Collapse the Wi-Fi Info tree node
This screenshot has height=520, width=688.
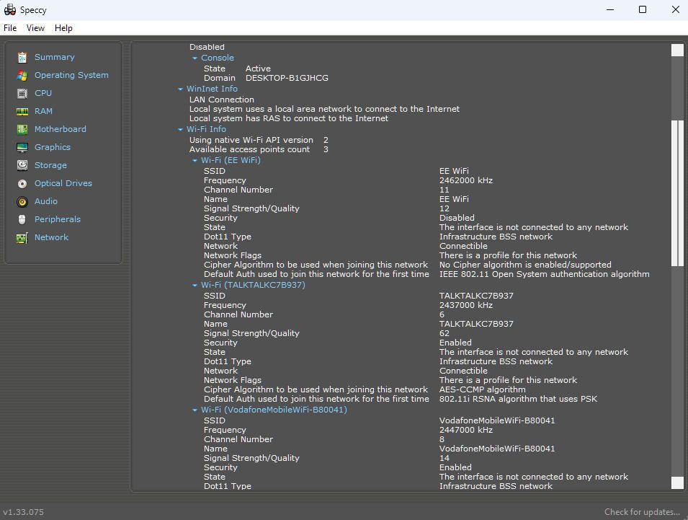[x=180, y=130]
